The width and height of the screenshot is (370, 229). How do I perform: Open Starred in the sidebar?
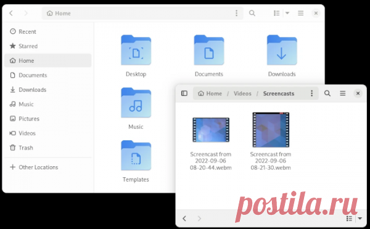point(48,46)
